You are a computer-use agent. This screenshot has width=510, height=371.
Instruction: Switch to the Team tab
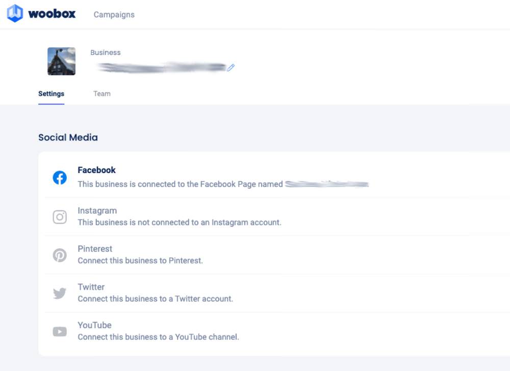pyautogui.click(x=102, y=94)
